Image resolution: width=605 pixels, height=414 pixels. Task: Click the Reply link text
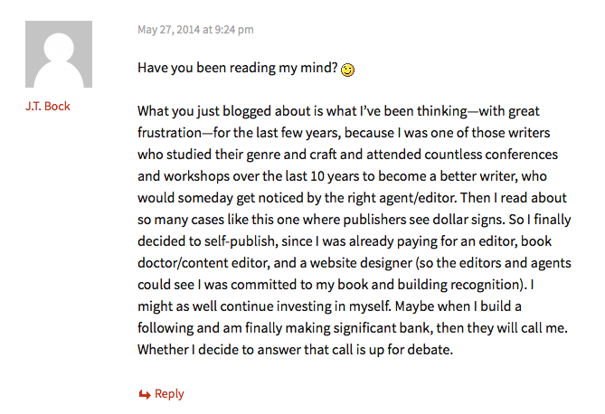(x=169, y=394)
